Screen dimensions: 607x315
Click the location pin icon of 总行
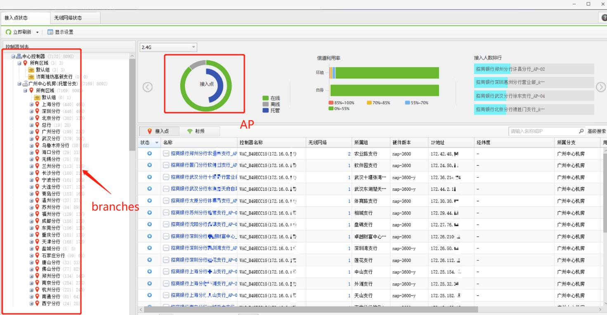click(x=37, y=125)
